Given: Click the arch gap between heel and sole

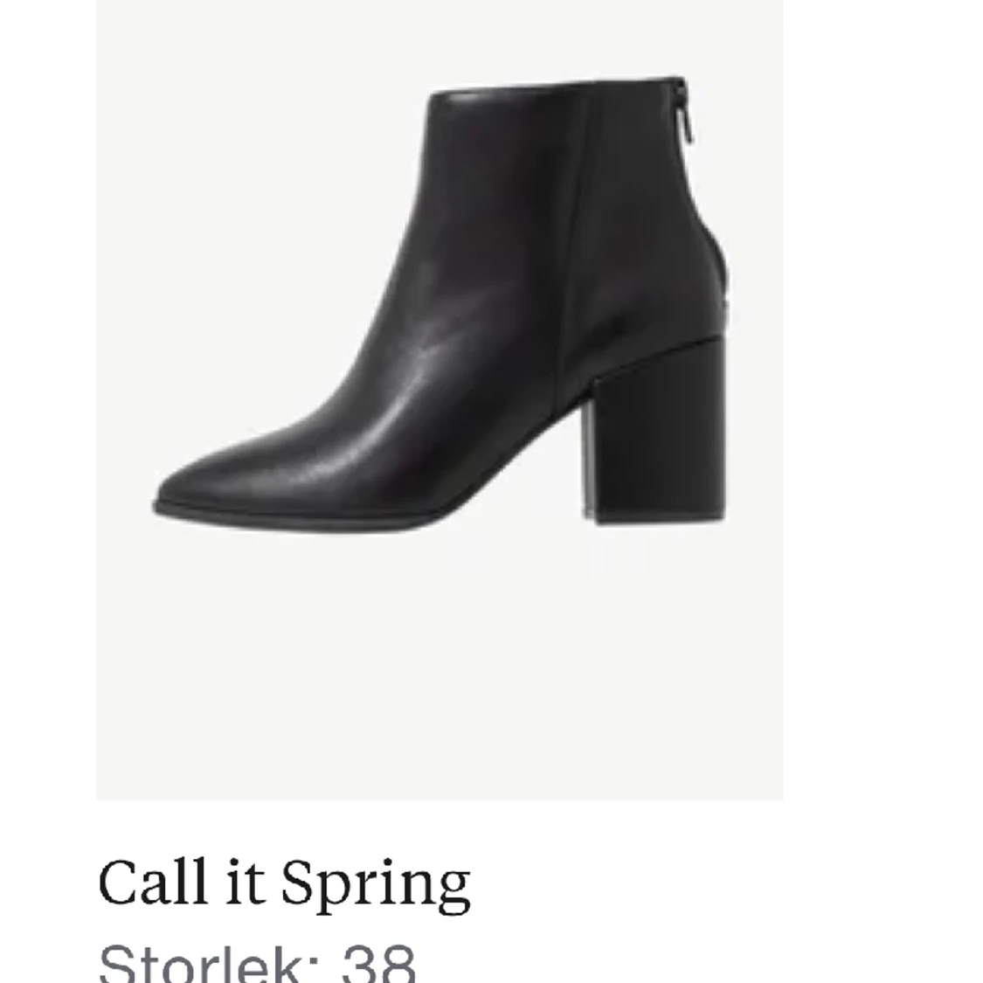Looking at the screenshot, I should [x=551, y=464].
